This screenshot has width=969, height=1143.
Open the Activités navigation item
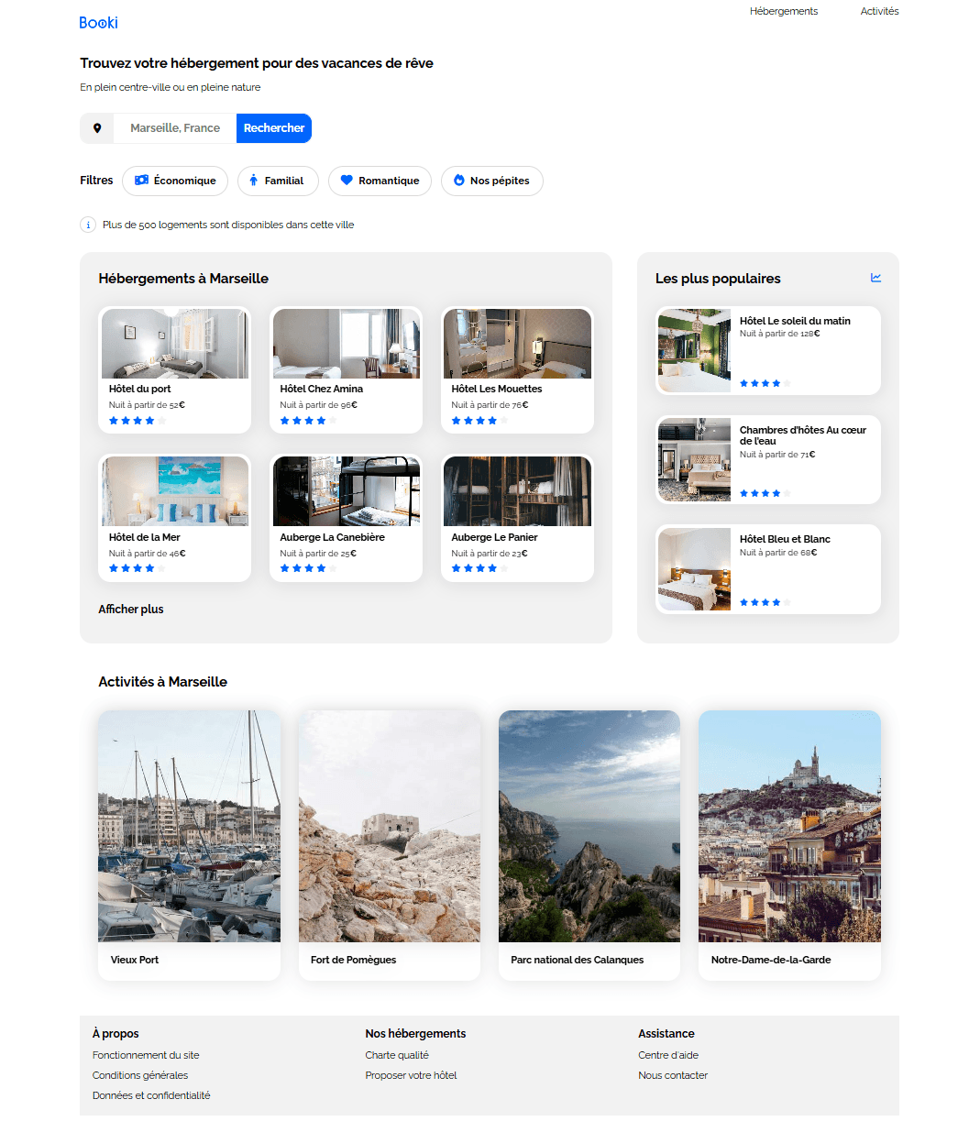pyautogui.click(x=879, y=11)
